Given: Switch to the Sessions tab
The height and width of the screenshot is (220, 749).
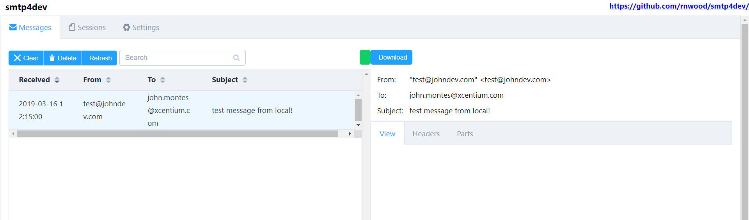Looking at the screenshot, I should click(87, 27).
